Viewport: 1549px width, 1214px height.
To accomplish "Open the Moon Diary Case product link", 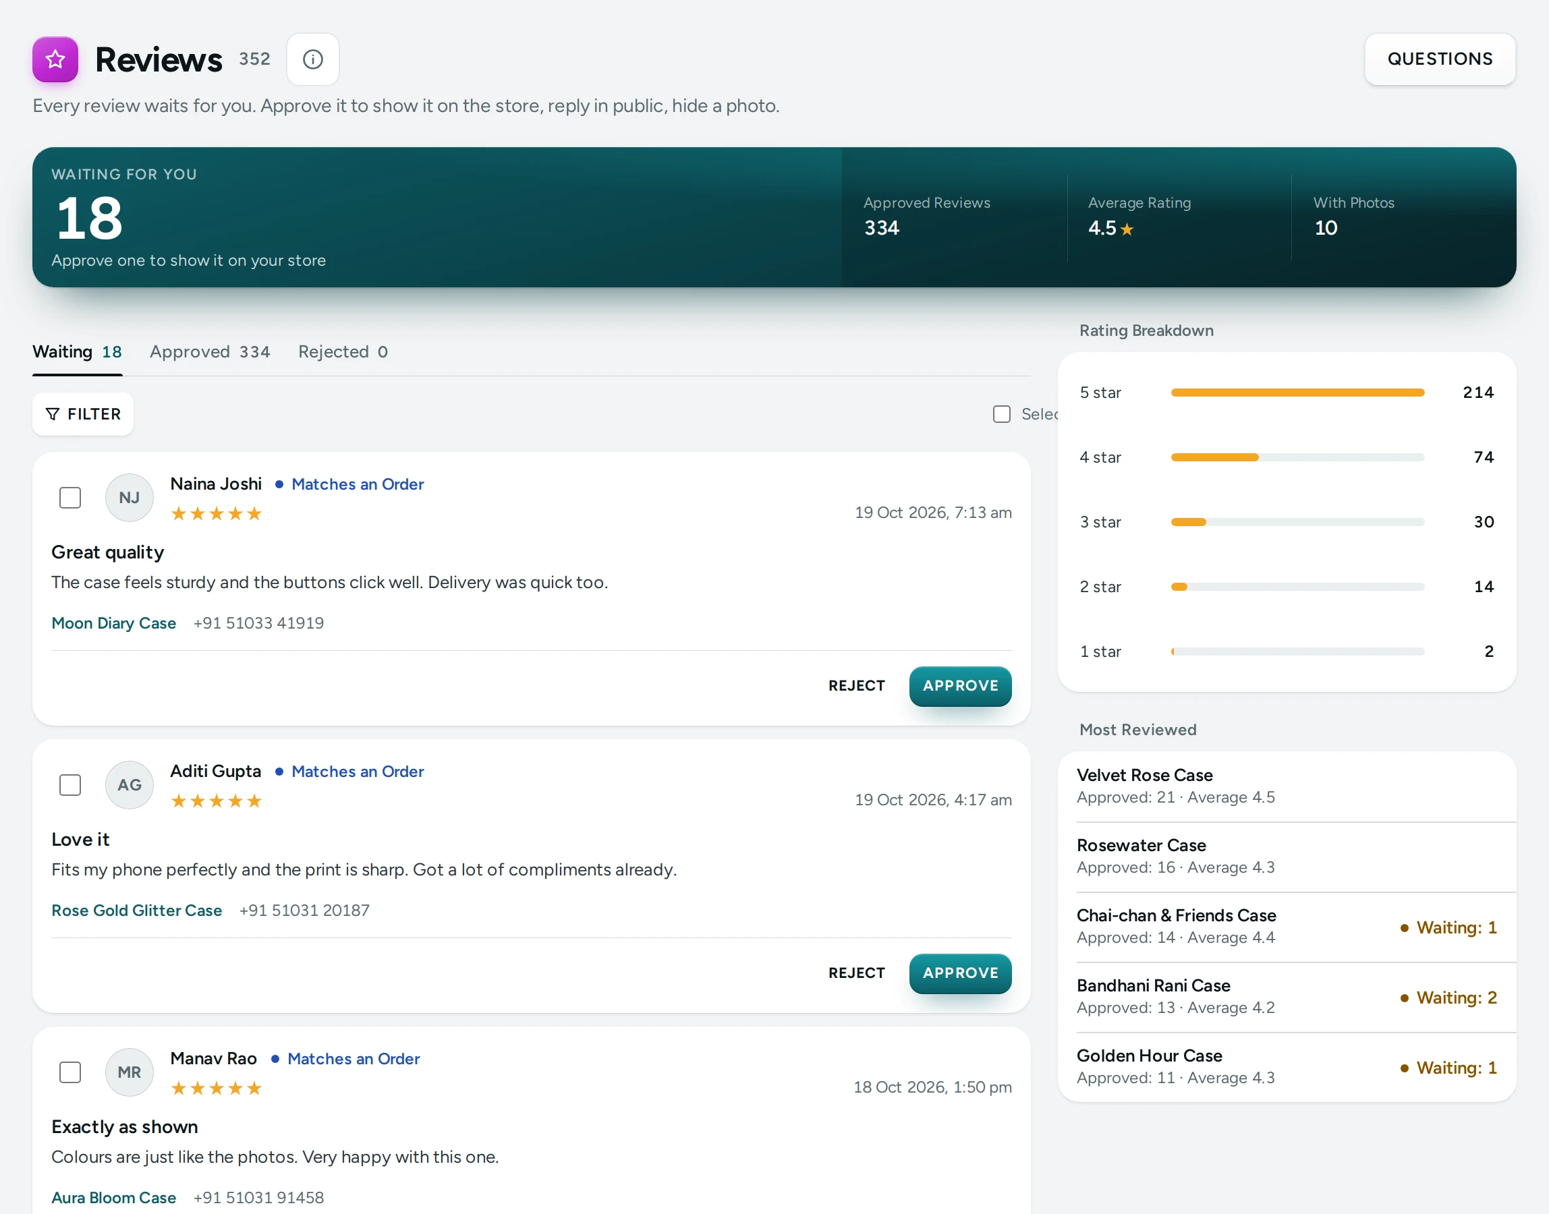I will click(114, 623).
